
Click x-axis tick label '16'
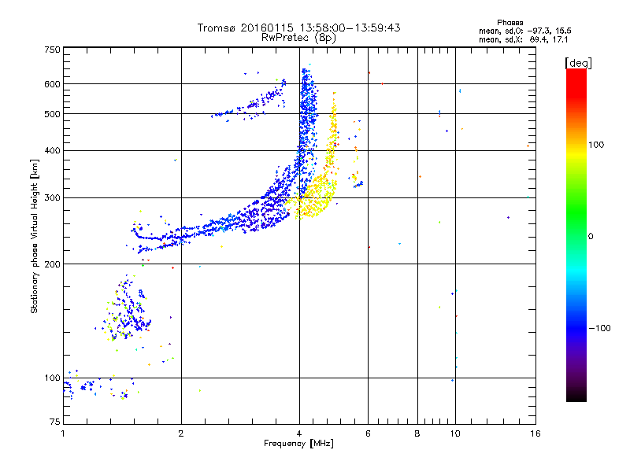[535, 433]
